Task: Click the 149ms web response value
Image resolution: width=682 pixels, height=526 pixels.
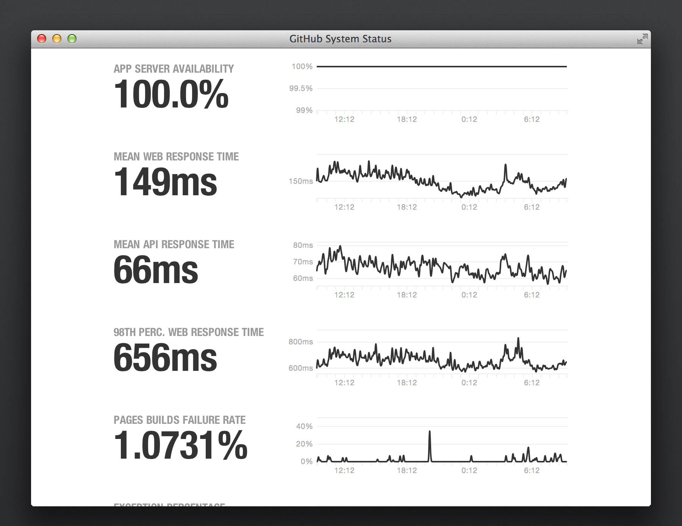Action: point(165,182)
